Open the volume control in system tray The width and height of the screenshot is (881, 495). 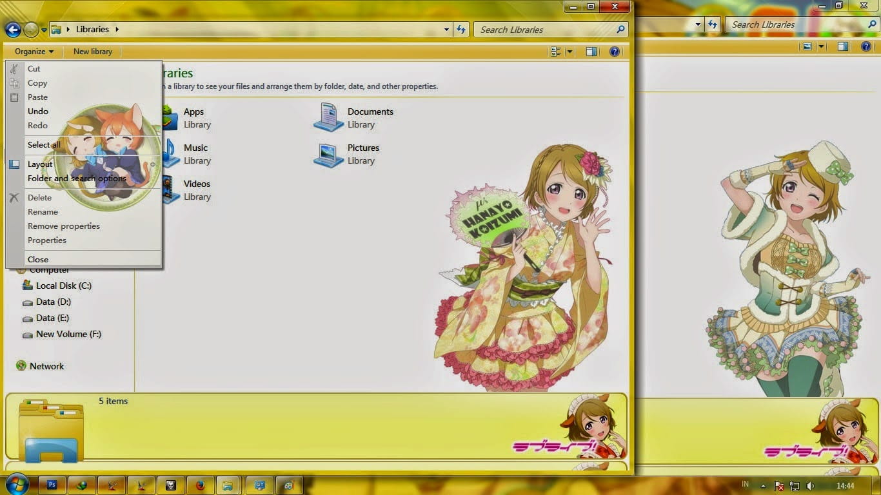[x=809, y=485]
